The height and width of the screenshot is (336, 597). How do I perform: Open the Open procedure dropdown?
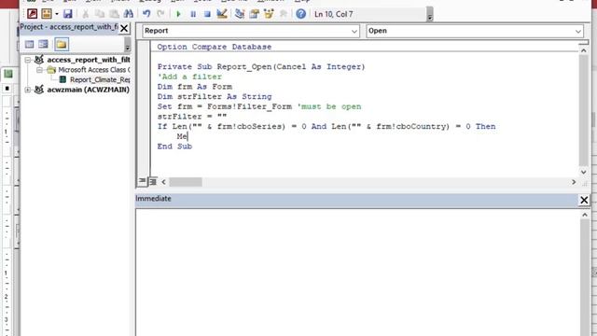[578, 31]
